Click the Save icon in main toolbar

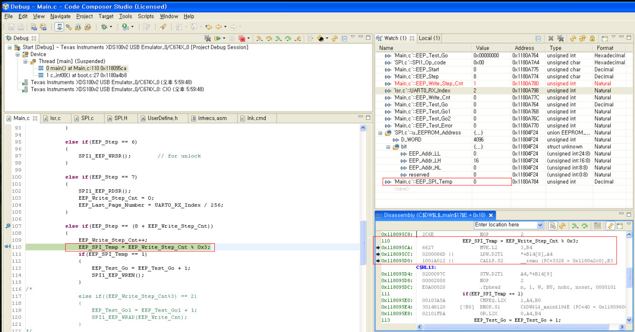tap(10, 27)
